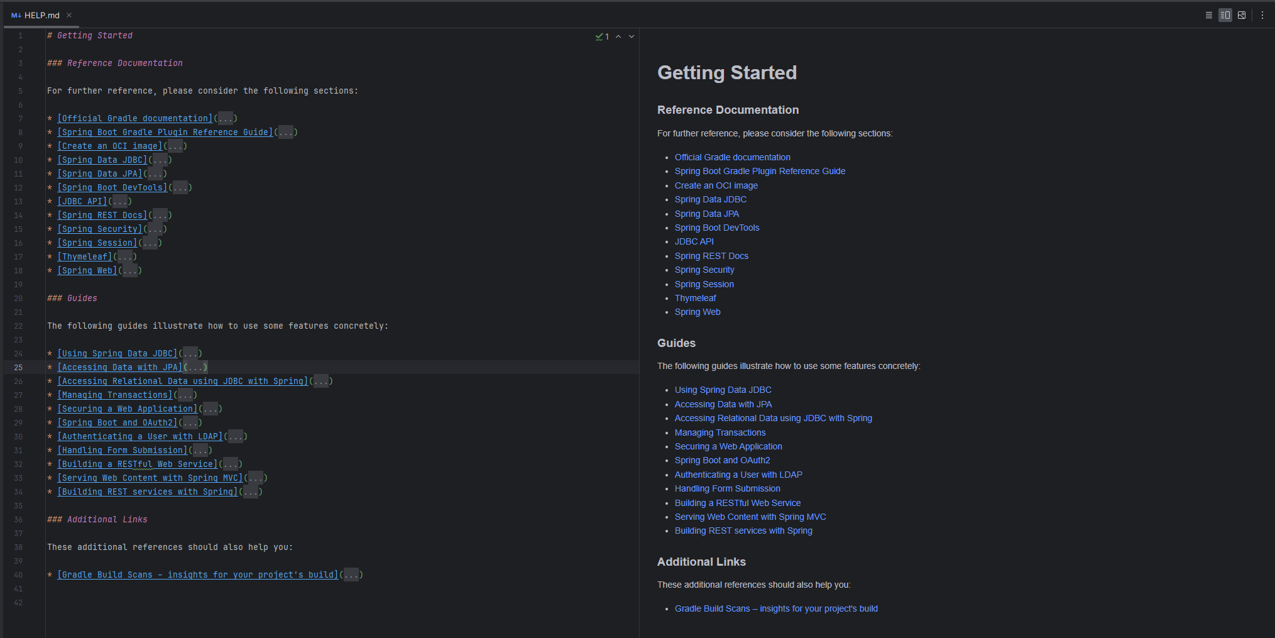Screen dimensions: 1275x638
Task: Open Thymeleaf link in preview
Action: click(x=695, y=298)
